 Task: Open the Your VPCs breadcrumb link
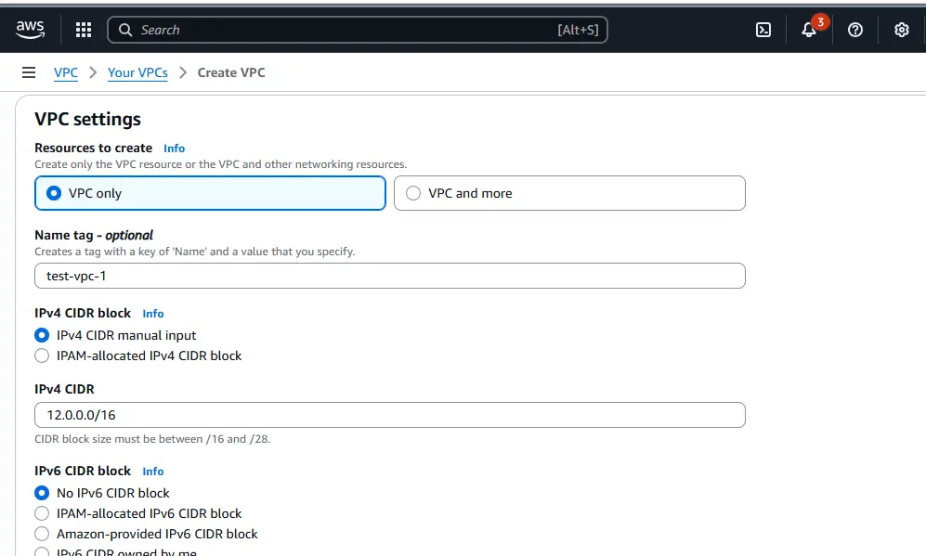pos(137,72)
